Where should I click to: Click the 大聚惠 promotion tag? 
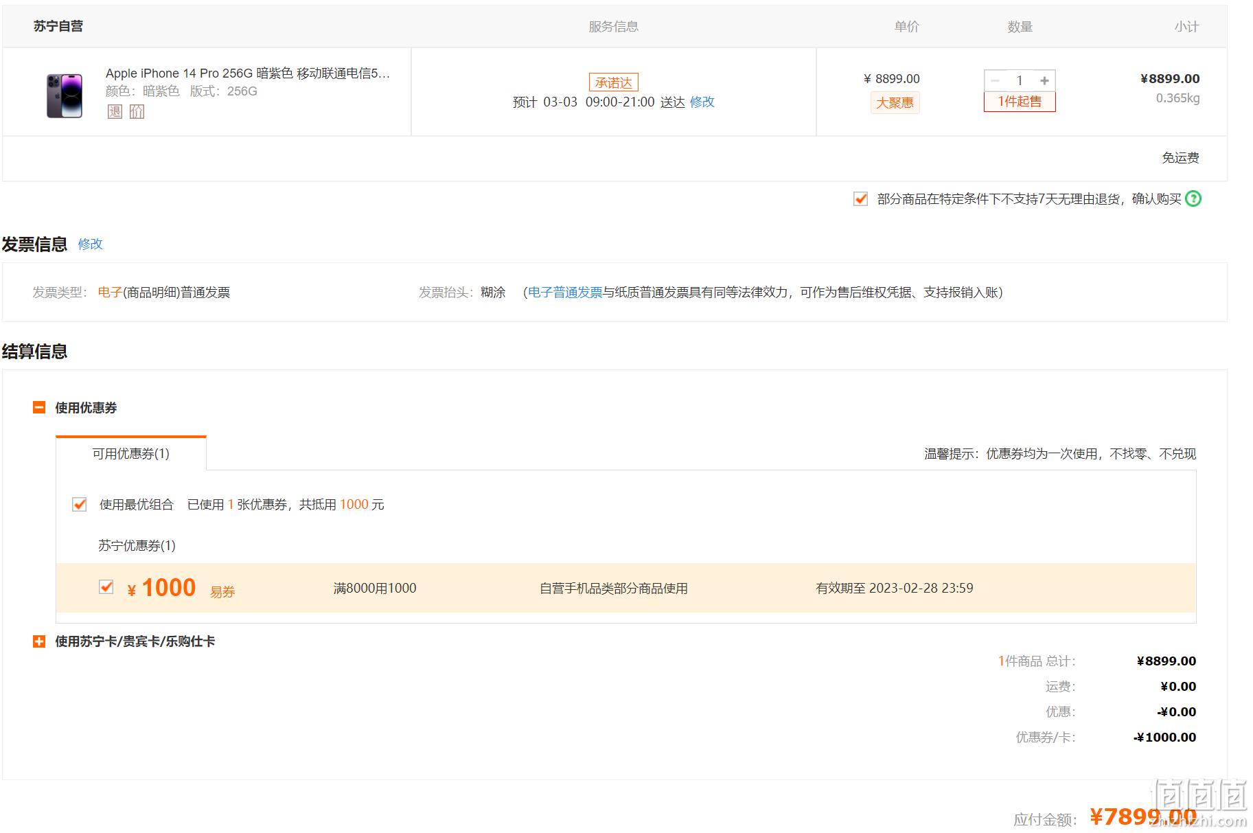(895, 102)
